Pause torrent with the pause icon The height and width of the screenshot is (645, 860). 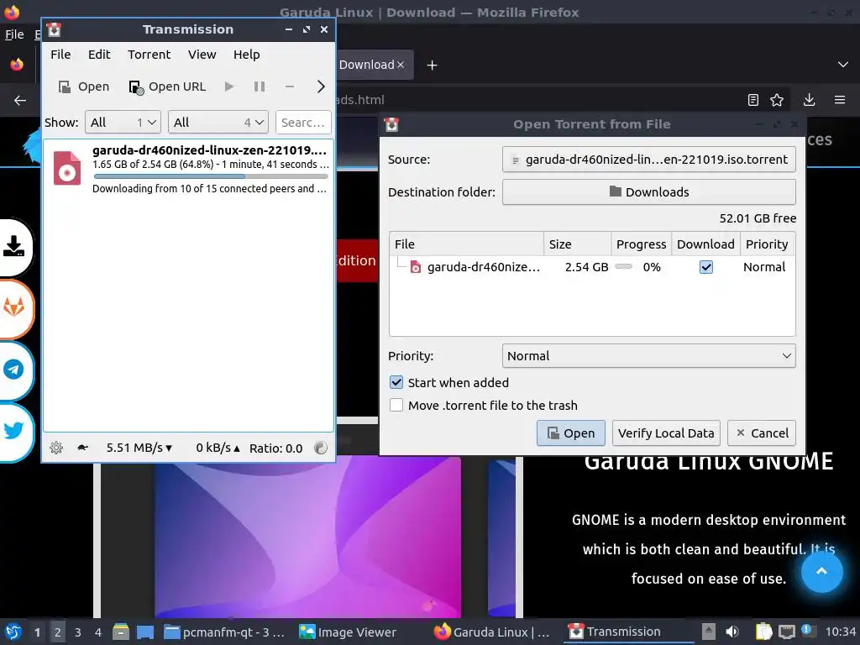click(260, 87)
